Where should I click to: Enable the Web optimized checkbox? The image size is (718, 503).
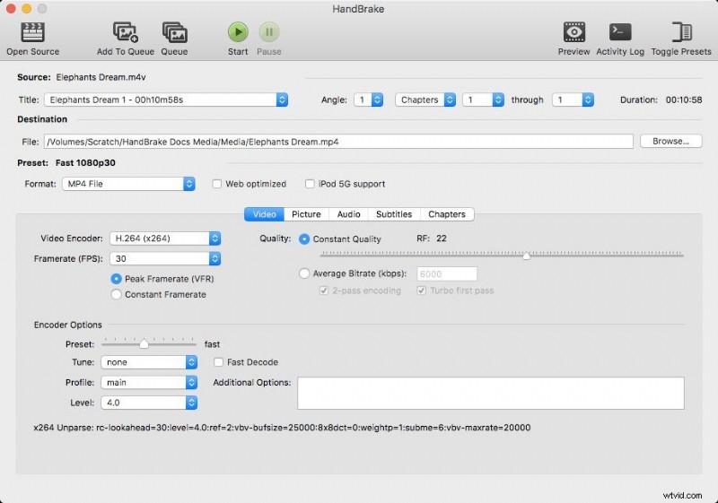coord(217,184)
